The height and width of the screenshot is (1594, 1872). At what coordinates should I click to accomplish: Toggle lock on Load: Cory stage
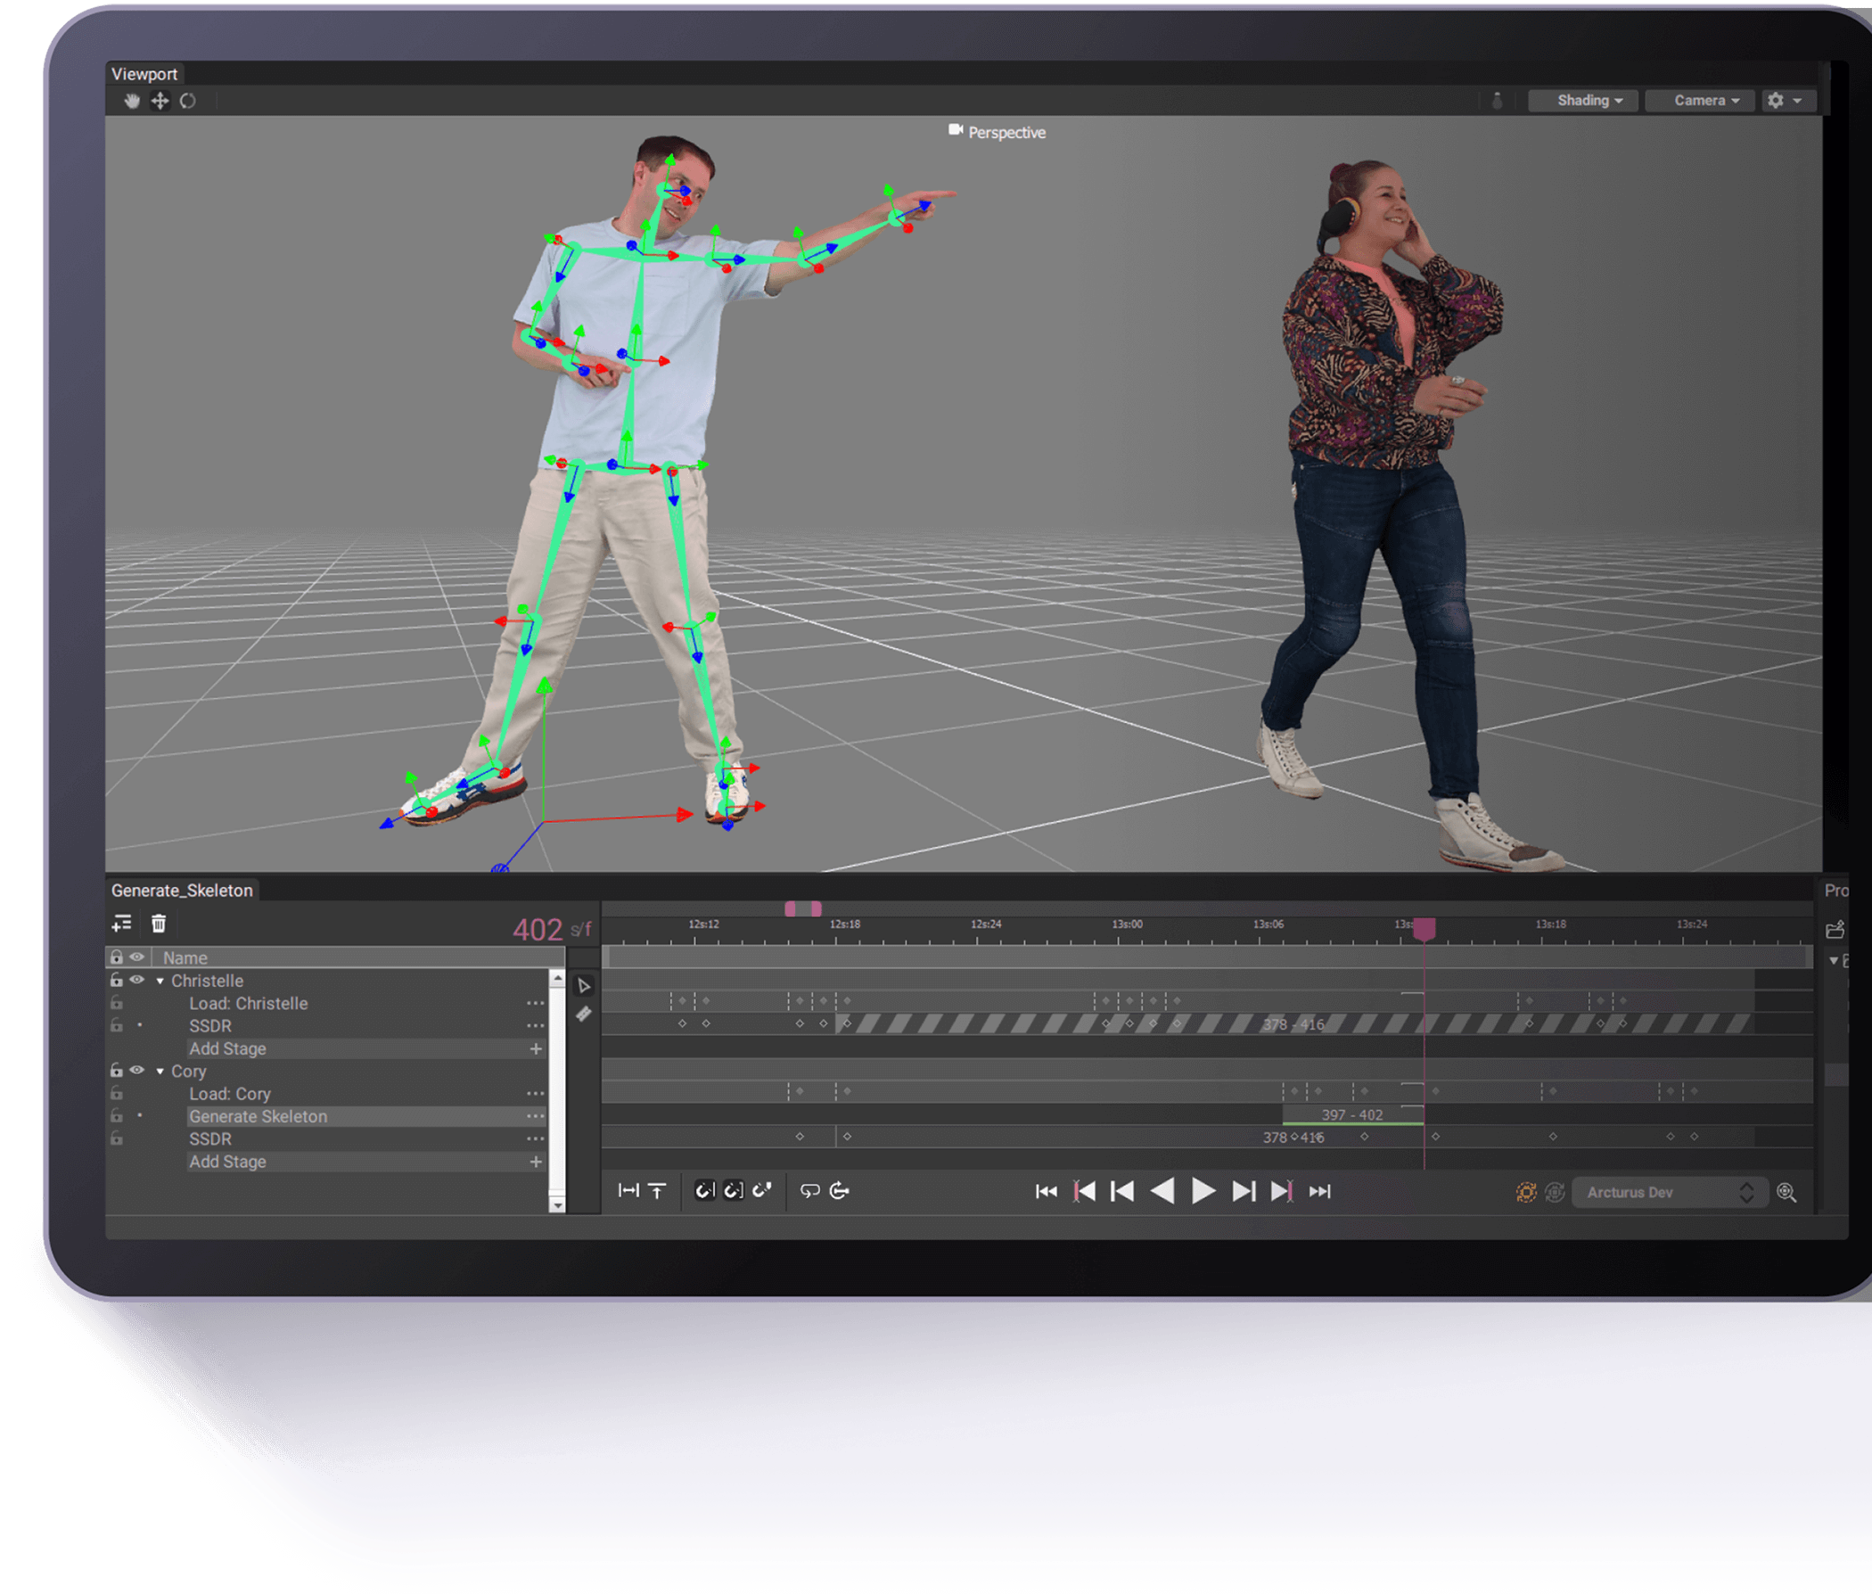point(117,1093)
